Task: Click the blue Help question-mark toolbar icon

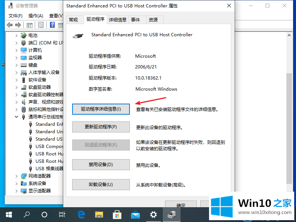Action: (52, 25)
